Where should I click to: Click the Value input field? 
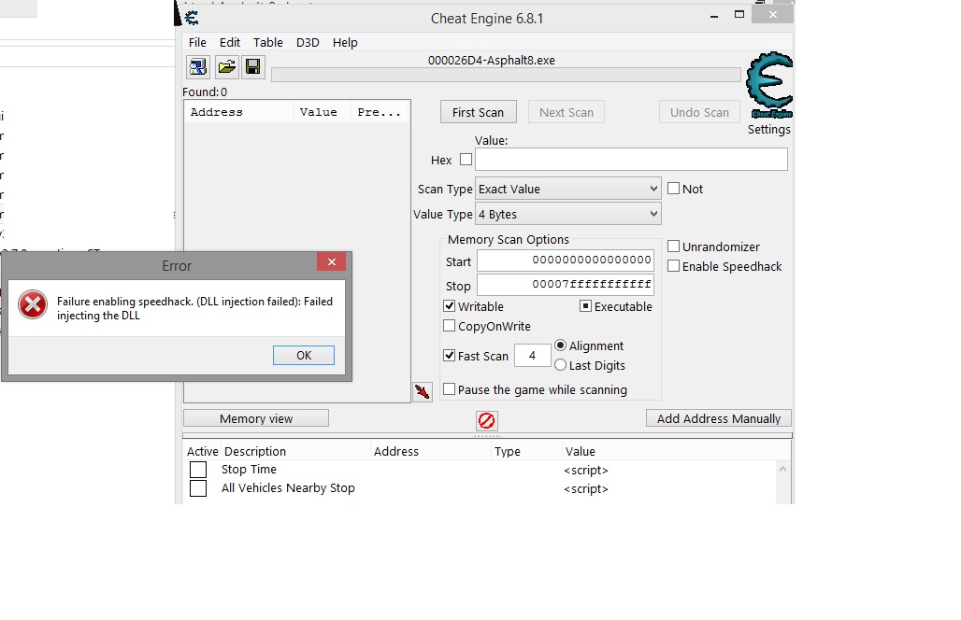[631, 160]
